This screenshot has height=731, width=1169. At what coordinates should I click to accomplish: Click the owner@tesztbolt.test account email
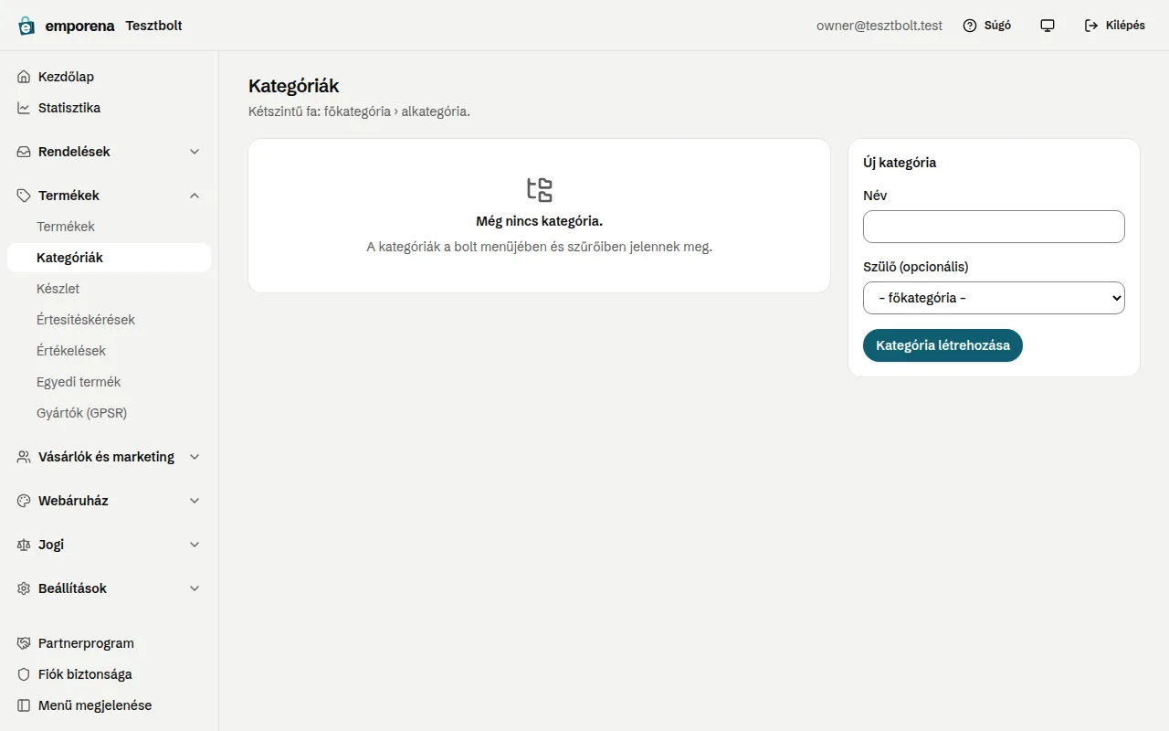point(879,26)
